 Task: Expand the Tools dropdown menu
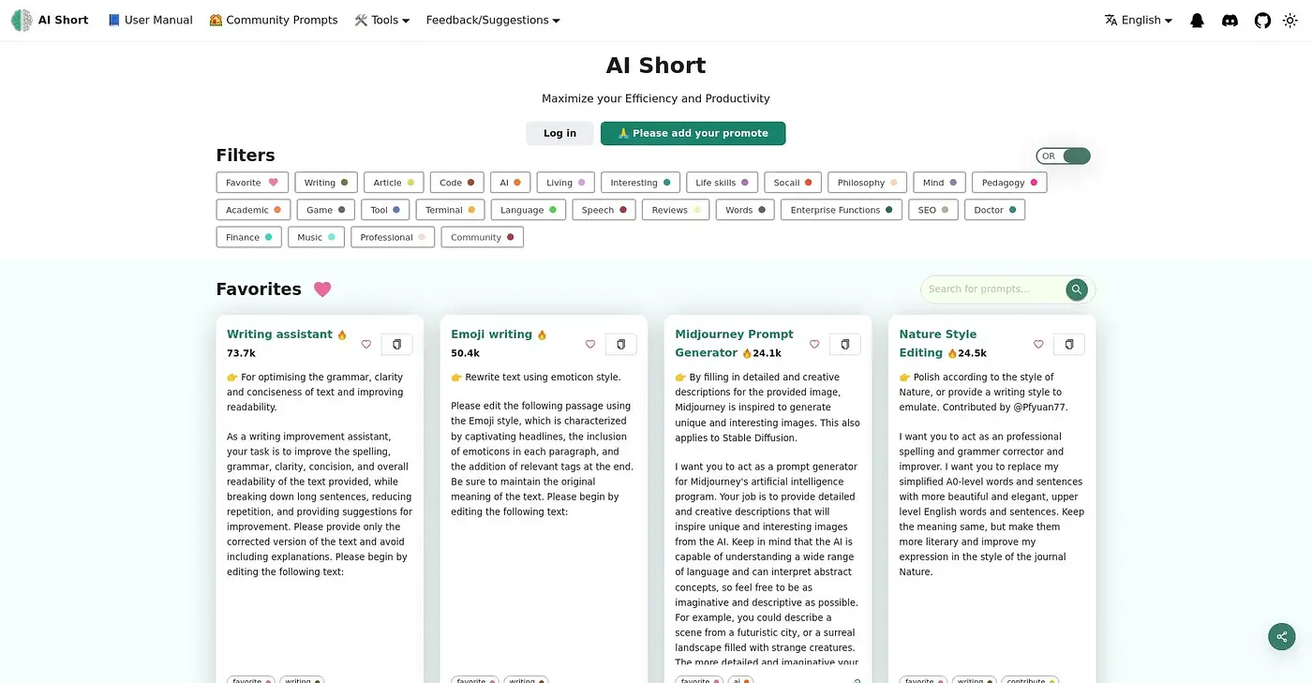point(382,20)
